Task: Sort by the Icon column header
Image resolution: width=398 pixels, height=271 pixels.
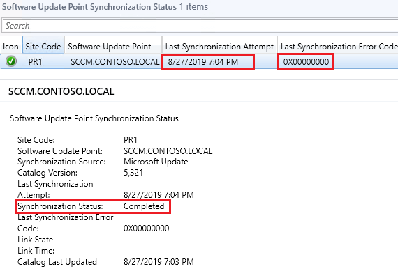Action: 10,47
